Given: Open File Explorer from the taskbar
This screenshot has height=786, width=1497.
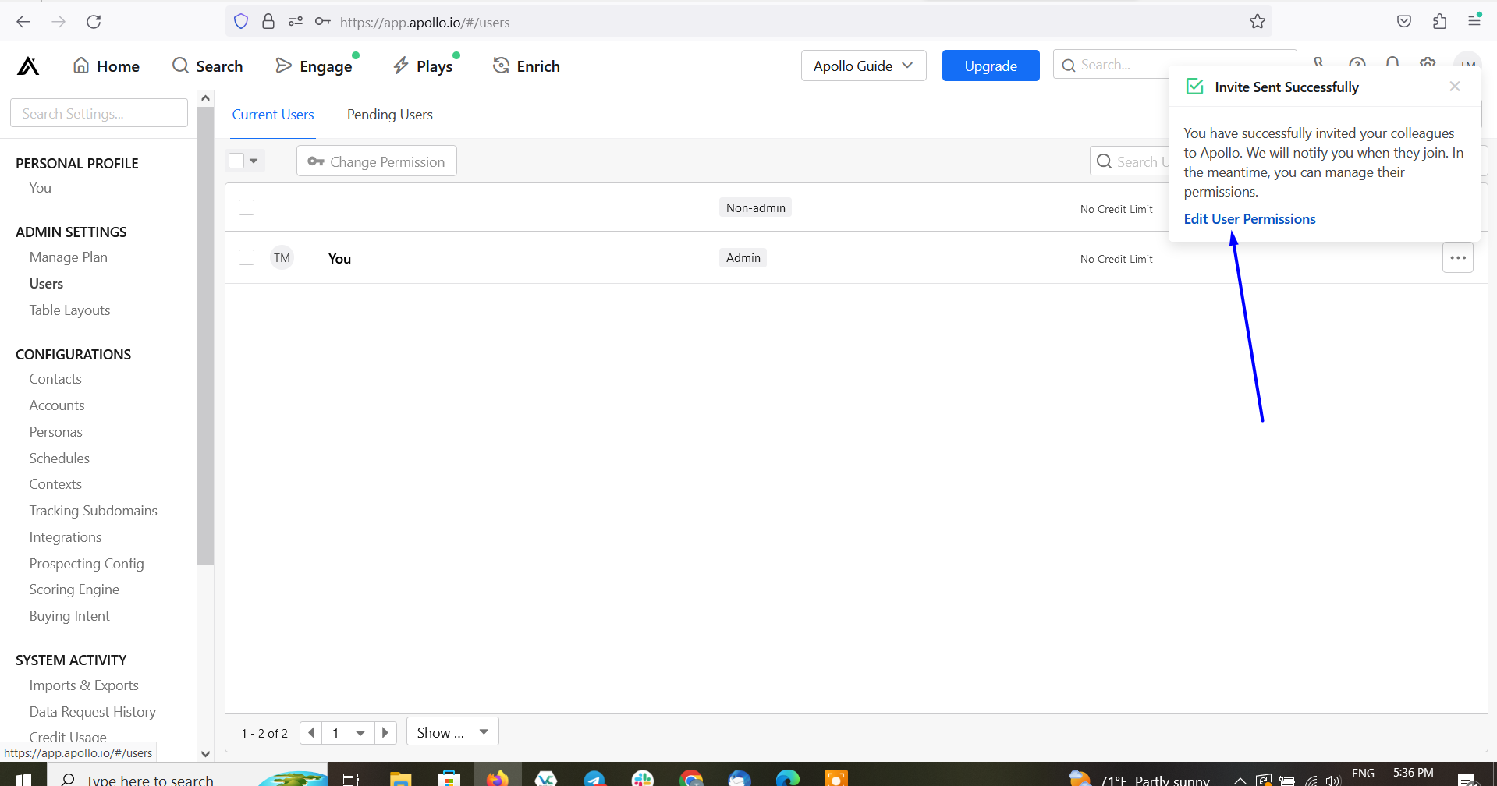Looking at the screenshot, I should pos(400,778).
